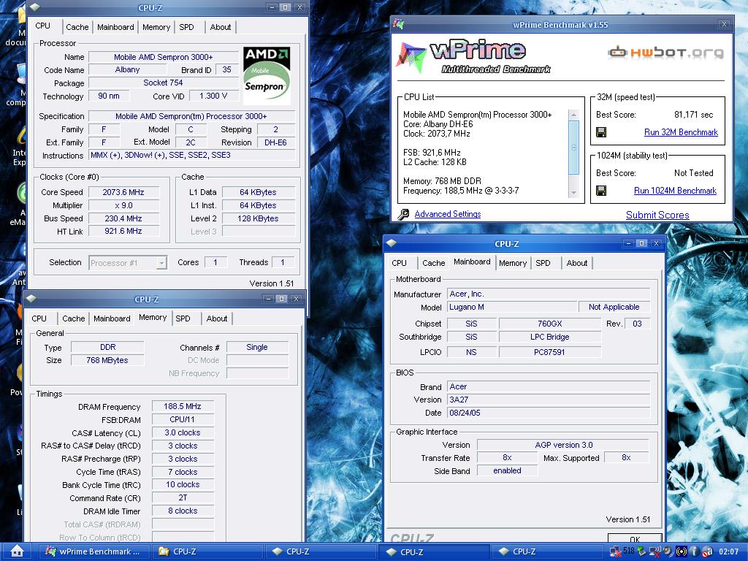Open About tab in top-left CPU-Z window
This screenshot has width=748, height=561.
[x=221, y=27]
